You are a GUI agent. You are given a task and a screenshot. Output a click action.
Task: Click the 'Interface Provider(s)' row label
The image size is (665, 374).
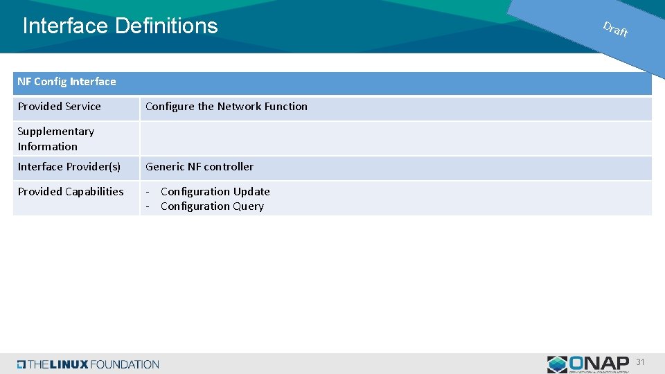69,167
